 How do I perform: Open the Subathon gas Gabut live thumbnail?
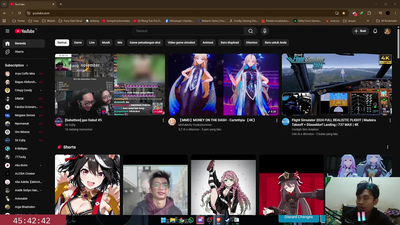point(110,84)
